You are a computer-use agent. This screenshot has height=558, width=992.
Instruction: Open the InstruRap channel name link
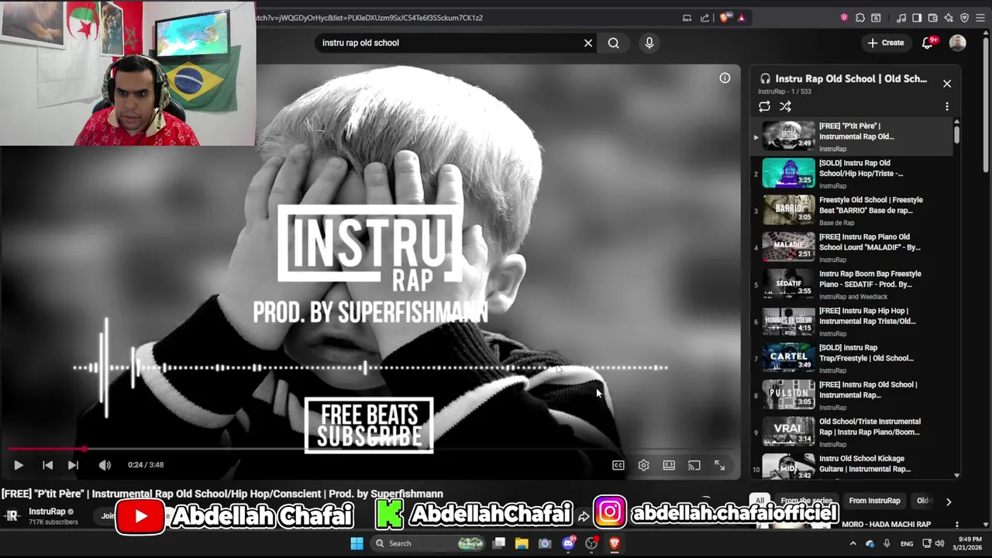click(x=47, y=511)
